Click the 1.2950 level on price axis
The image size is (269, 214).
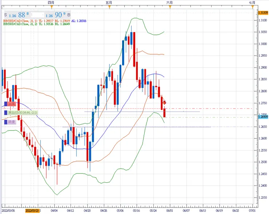point(263,56)
